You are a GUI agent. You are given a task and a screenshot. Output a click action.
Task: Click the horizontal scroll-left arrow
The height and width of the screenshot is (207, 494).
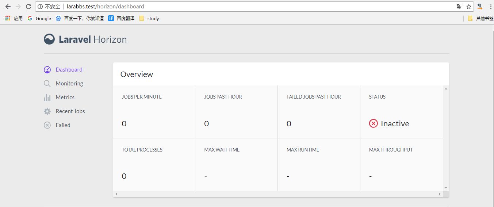[x=116, y=194]
